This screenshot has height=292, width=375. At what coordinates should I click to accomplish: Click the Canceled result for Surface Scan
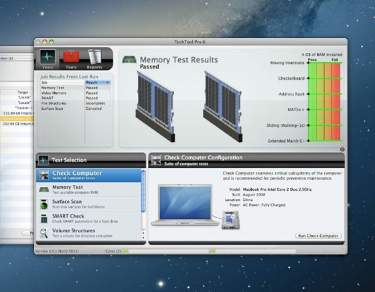click(x=94, y=108)
